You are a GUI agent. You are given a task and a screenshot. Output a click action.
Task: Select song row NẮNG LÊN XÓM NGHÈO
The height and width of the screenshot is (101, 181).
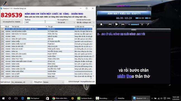click(47, 54)
